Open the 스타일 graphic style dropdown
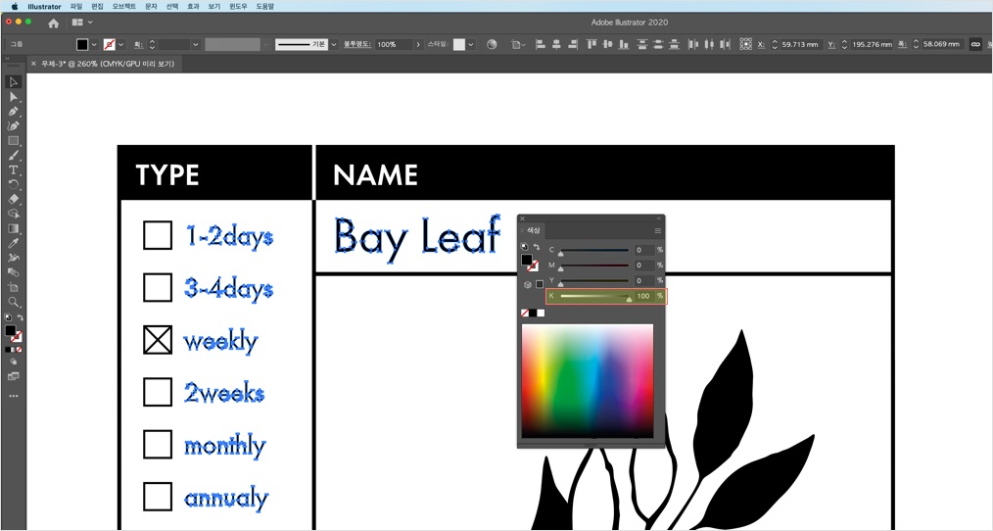The width and height of the screenshot is (993, 531). 470,44
